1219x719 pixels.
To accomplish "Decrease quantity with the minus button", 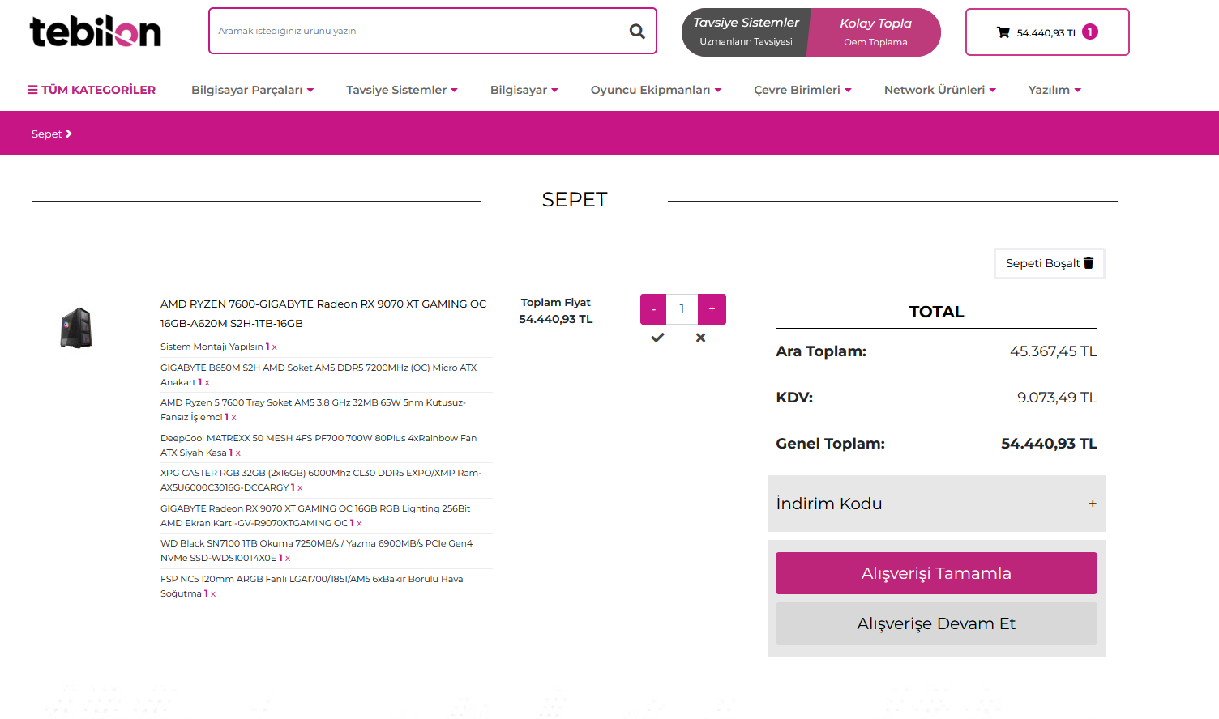I will pyautogui.click(x=653, y=309).
